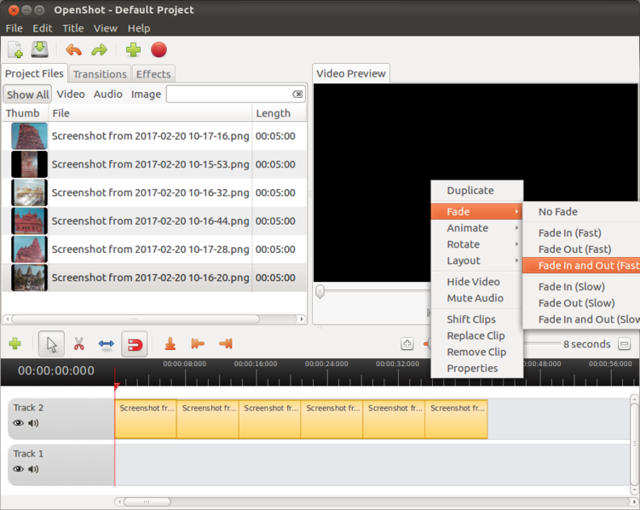This screenshot has width=640, height=510.
Task: Click Mute Audio in context menu
Action: tap(476, 298)
